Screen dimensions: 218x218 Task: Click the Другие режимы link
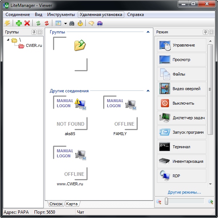click(184, 192)
